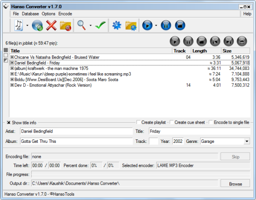Click the magnifier database query icon
256x200 pixels.
tap(81, 25)
